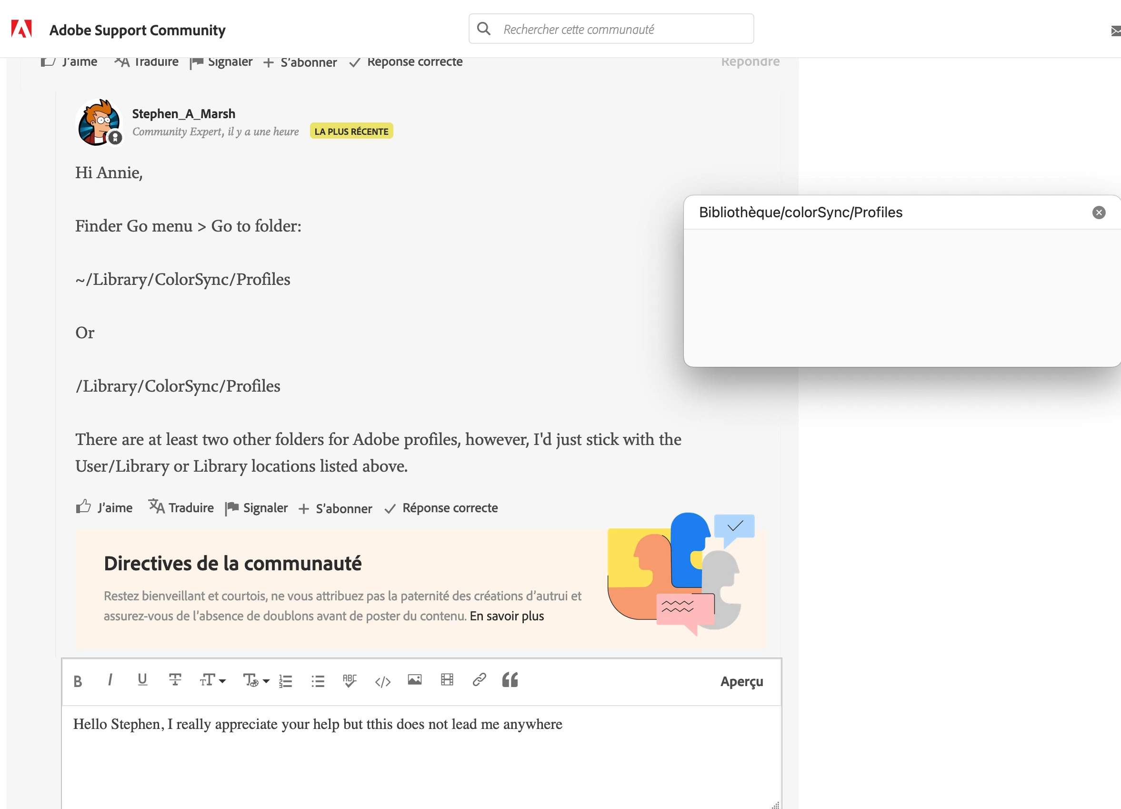This screenshot has width=1121, height=809.
Task: Open the Aperçu preview tab
Action: coord(741,681)
